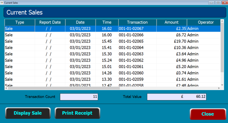Viewport: 228px width, 123px height.
Task: Click the Print Receipt button
Action: tap(77, 113)
